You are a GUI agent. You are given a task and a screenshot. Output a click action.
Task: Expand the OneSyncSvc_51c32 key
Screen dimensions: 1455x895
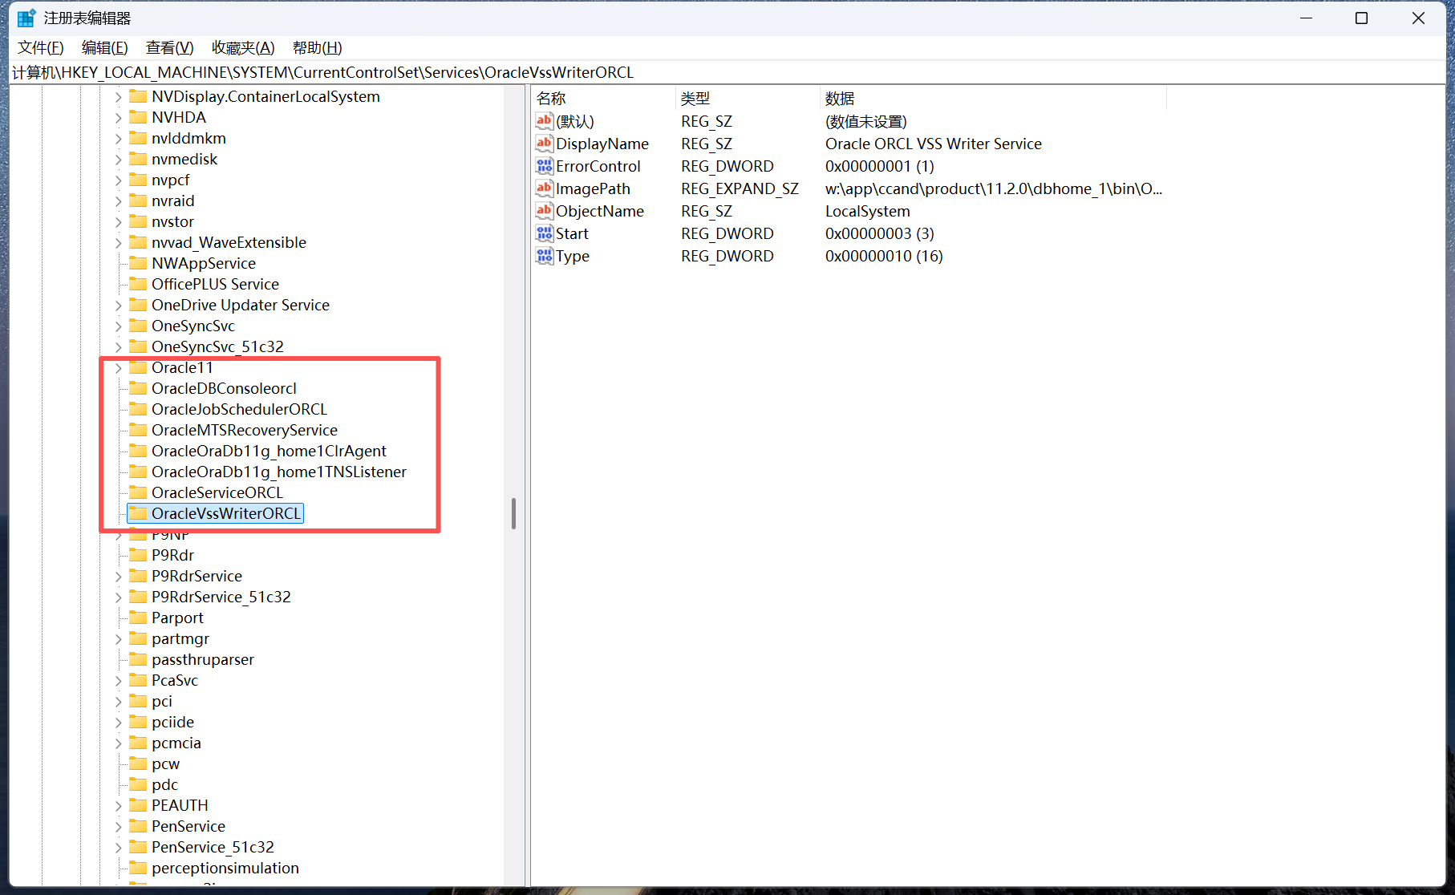pos(118,346)
